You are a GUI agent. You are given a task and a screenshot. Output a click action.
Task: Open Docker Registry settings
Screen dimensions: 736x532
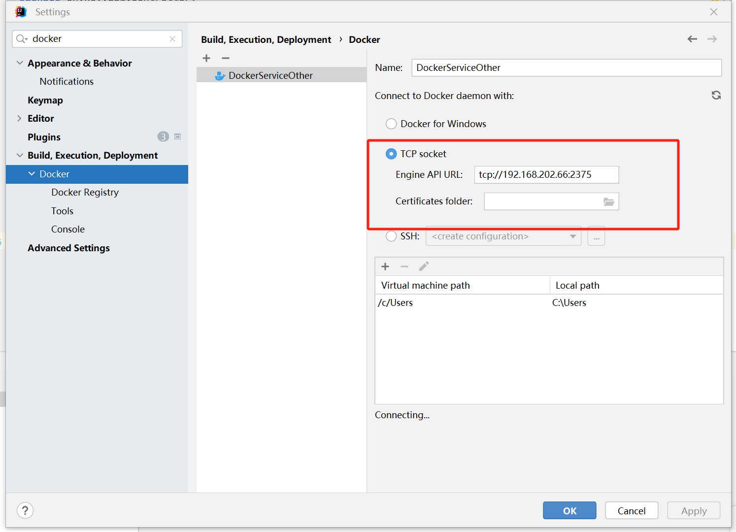(85, 192)
